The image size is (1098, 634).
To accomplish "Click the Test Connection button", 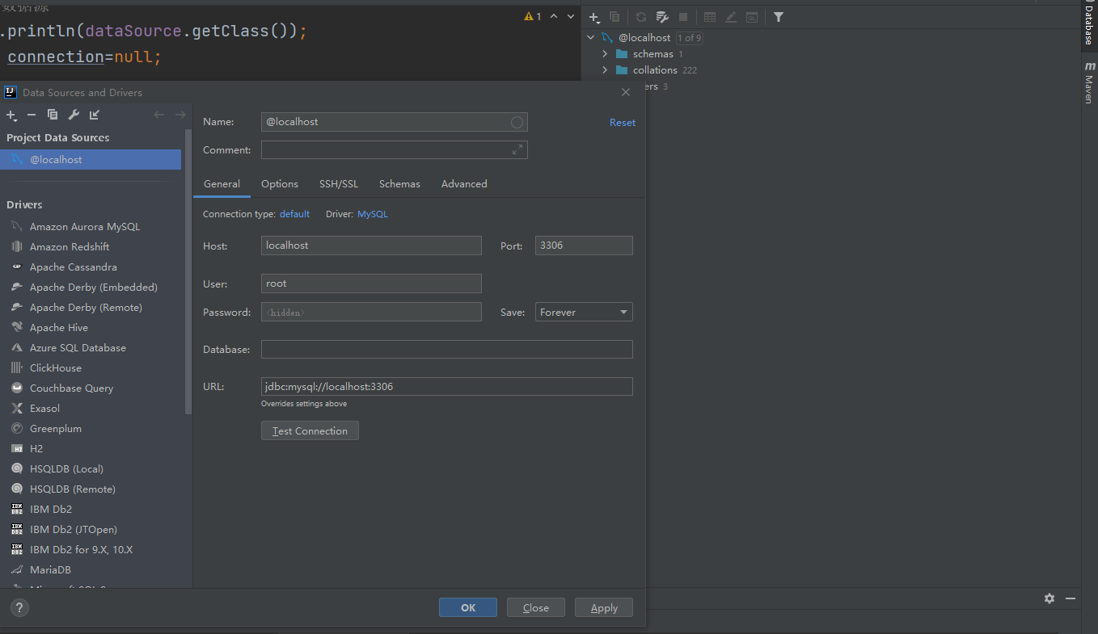I will pyautogui.click(x=310, y=430).
